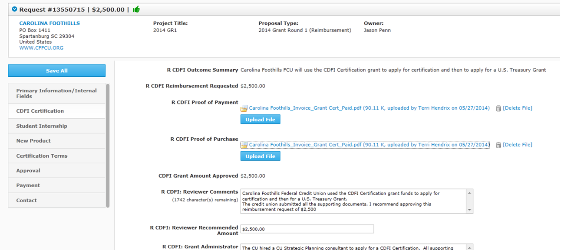
Task: Go to the Certification Terms section
Action: (42, 156)
